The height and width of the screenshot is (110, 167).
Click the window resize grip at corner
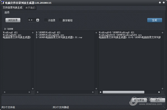(x=164, y=107)
